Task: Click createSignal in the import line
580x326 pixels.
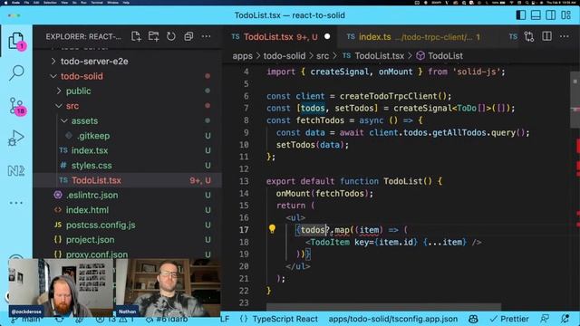Action: [x=339, y=72]
